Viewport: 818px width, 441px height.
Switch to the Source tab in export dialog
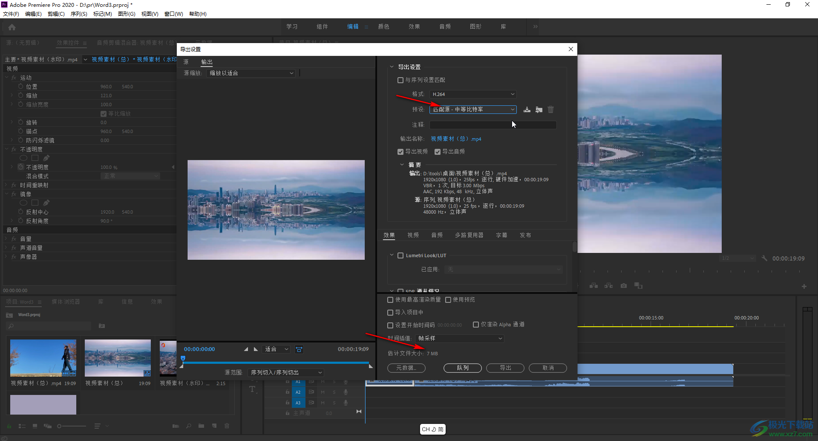tap(186, 62)
